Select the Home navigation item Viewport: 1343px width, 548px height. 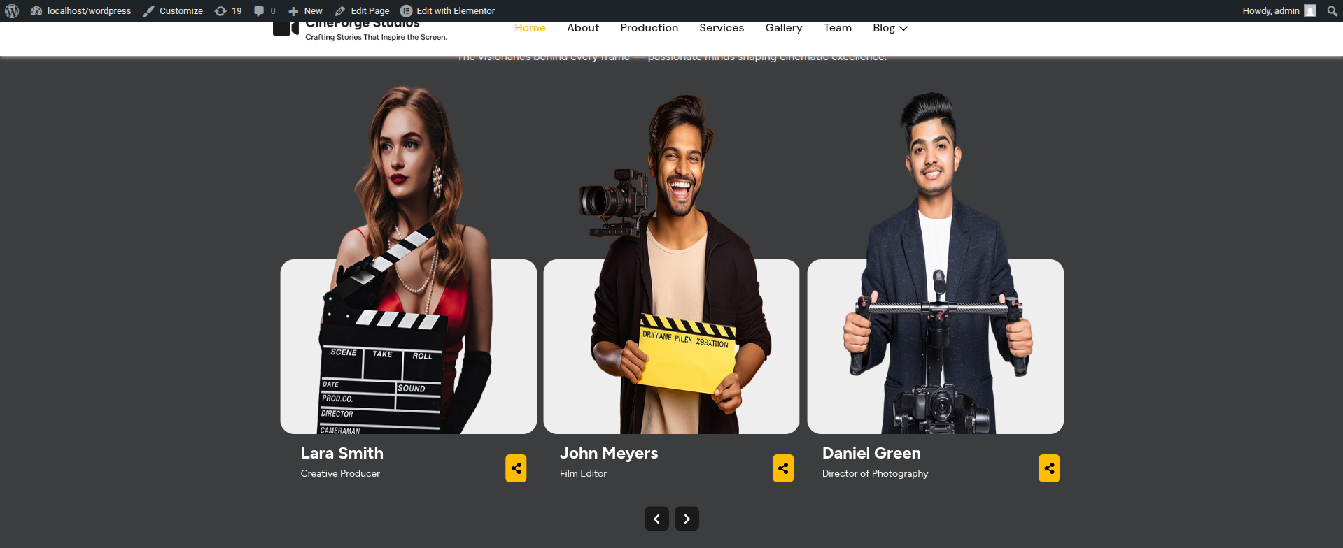[530, 28]
